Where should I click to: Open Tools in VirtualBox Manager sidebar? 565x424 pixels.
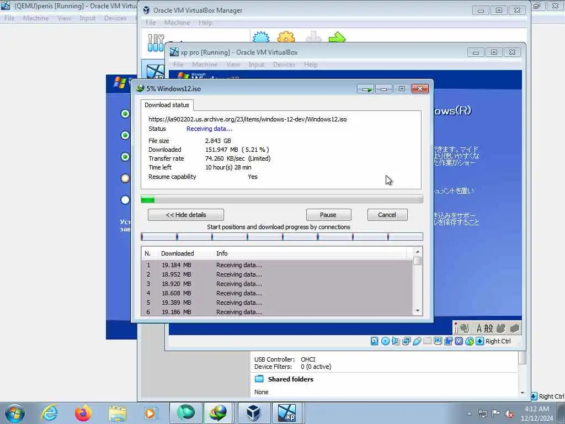[x=156, y=43]
